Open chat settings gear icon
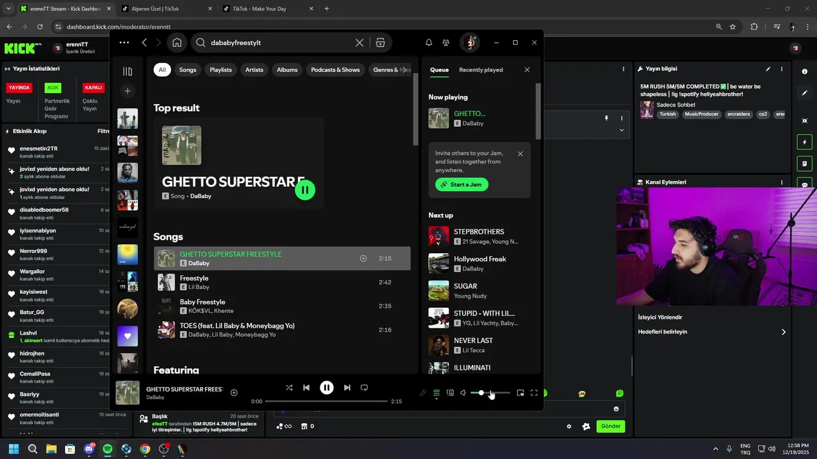The width and height of the screenshot is (817, 459). pos(569,426)
